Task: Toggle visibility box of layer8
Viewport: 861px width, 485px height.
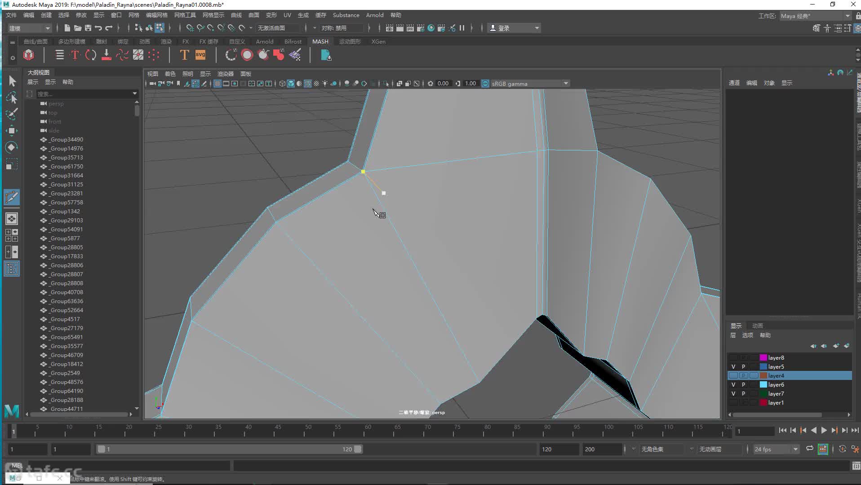Action: tap(733, 357)
